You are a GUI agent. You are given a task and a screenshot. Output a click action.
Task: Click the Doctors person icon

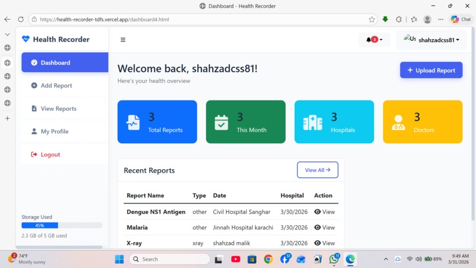tap(398, 122)
